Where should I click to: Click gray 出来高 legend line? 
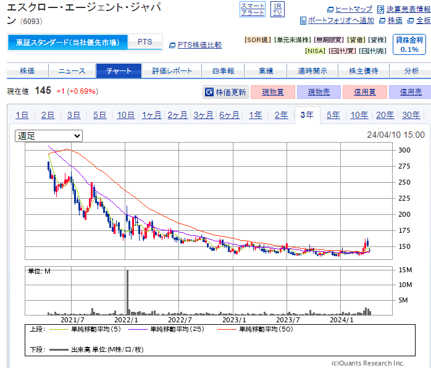point(59,349)
